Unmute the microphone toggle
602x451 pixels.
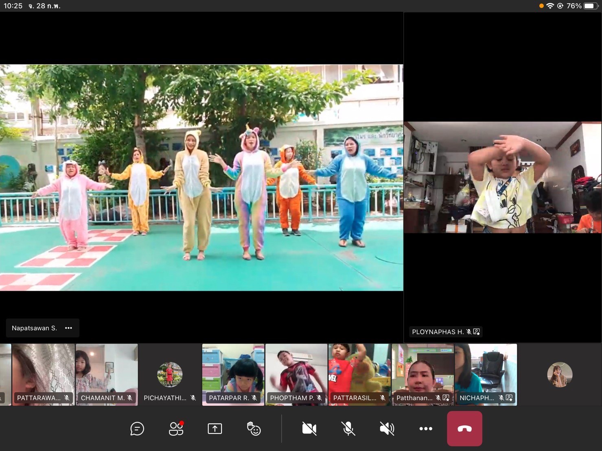(348, 429)
